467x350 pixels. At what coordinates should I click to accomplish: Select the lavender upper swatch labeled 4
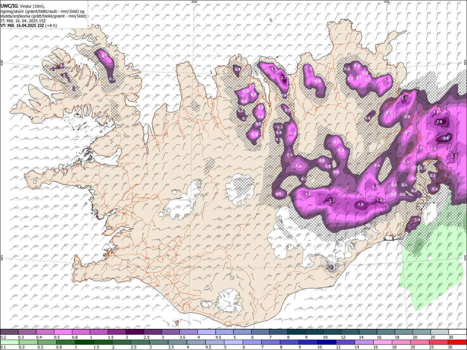[206, 332]
